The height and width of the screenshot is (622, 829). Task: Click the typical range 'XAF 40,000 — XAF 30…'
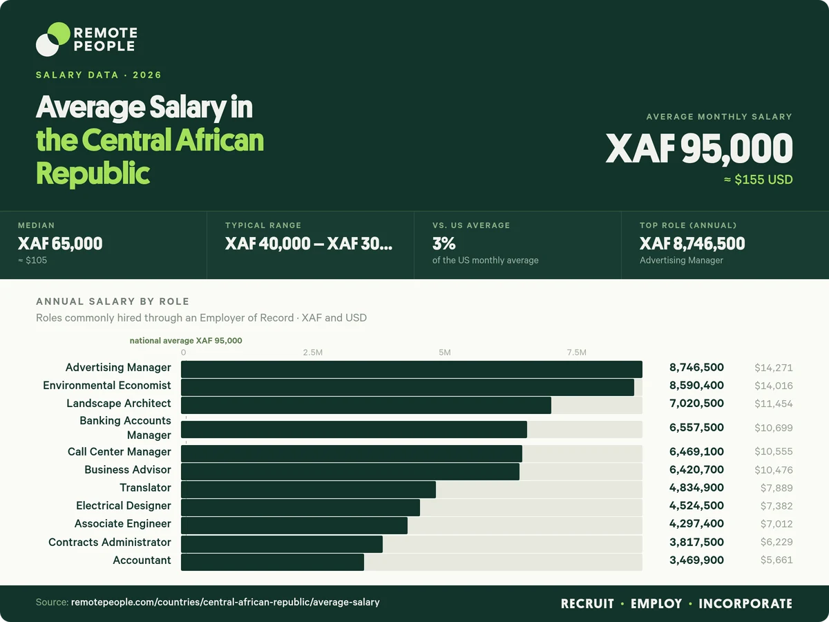click(309, 243)
